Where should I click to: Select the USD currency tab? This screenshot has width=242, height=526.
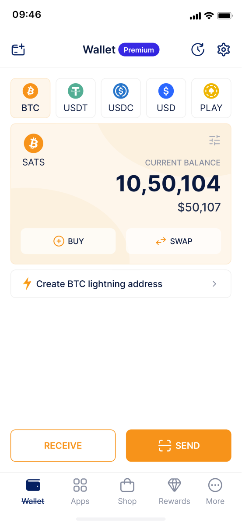166,98
